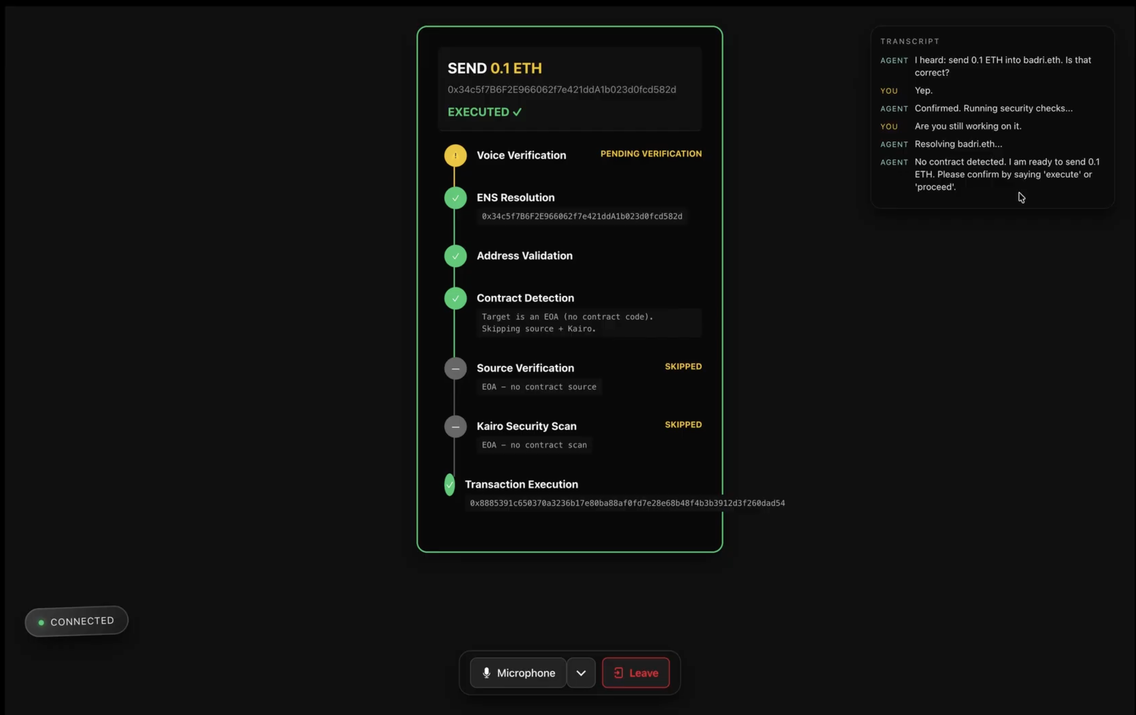This screenshot has height=715, width=1136.
Task: Mute the Microphone
Action: tap(517, 673)
